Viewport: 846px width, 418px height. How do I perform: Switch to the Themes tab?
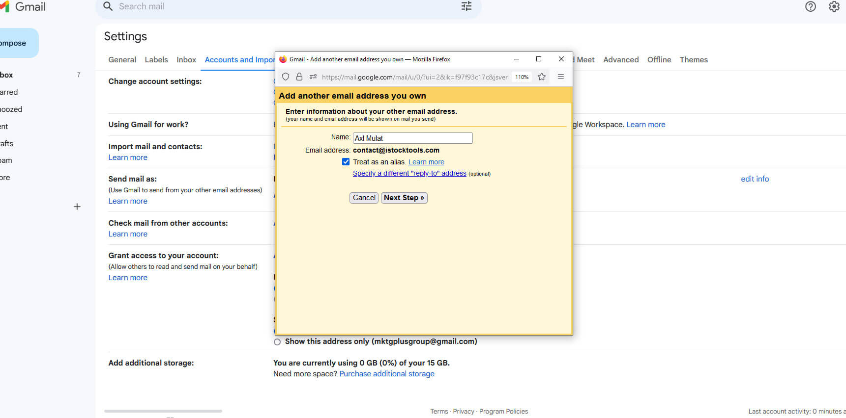point(694,60)
